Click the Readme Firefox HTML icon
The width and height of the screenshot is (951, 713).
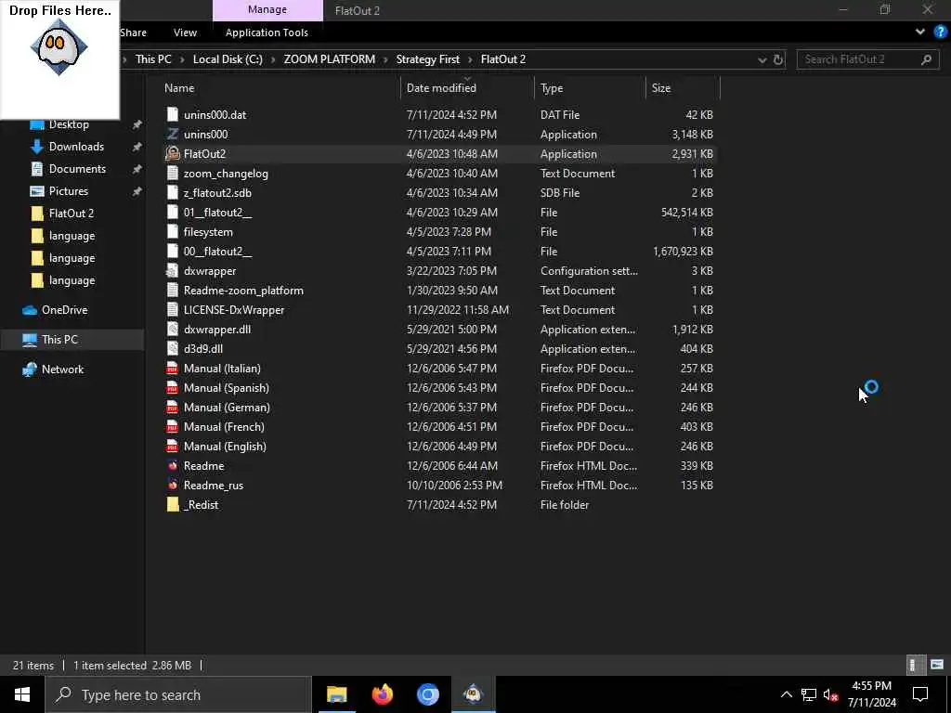[x=173, y=466]
